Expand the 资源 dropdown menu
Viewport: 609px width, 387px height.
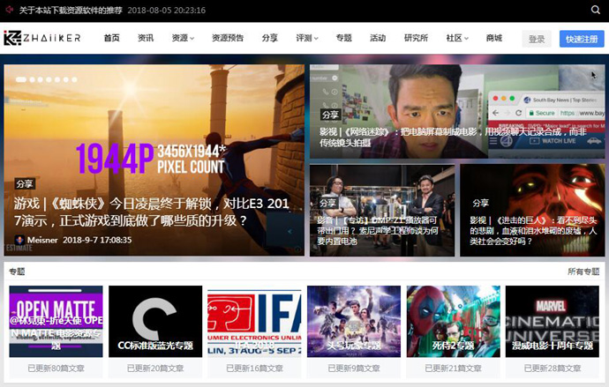tap(183, 38)
